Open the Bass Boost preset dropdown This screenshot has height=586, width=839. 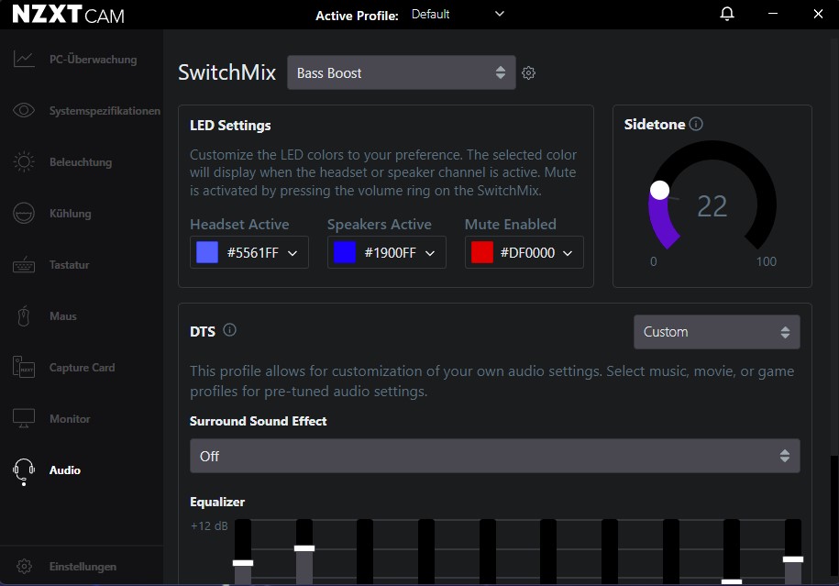pyautogui.click(x=402, y=72)
